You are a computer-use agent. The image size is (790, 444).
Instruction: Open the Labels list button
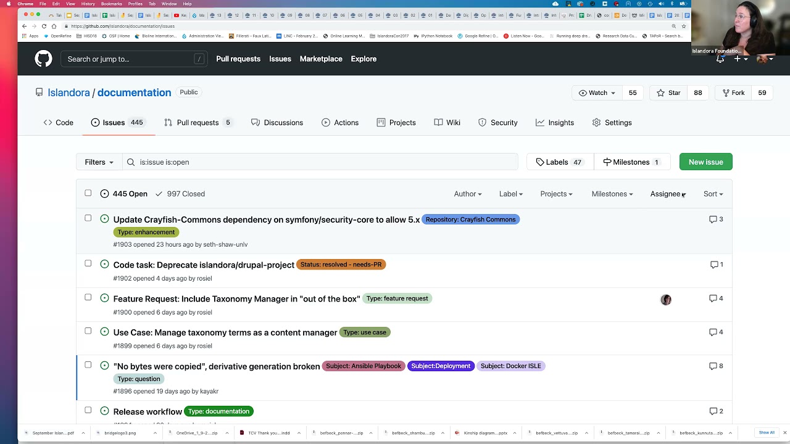click(x=560, y=162)
